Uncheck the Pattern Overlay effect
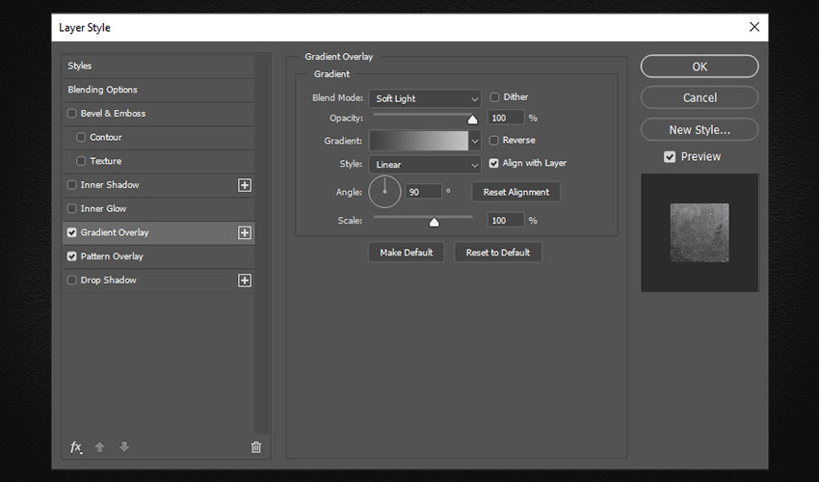This screenshot has height=482, width=819. (72, 256)
